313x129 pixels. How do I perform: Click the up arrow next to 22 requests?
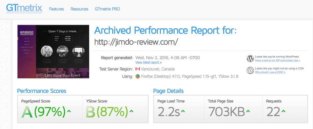[284, 111]
